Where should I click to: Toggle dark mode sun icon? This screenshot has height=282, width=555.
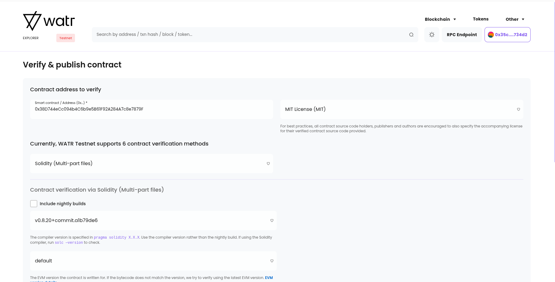click(x=432, y=35)
